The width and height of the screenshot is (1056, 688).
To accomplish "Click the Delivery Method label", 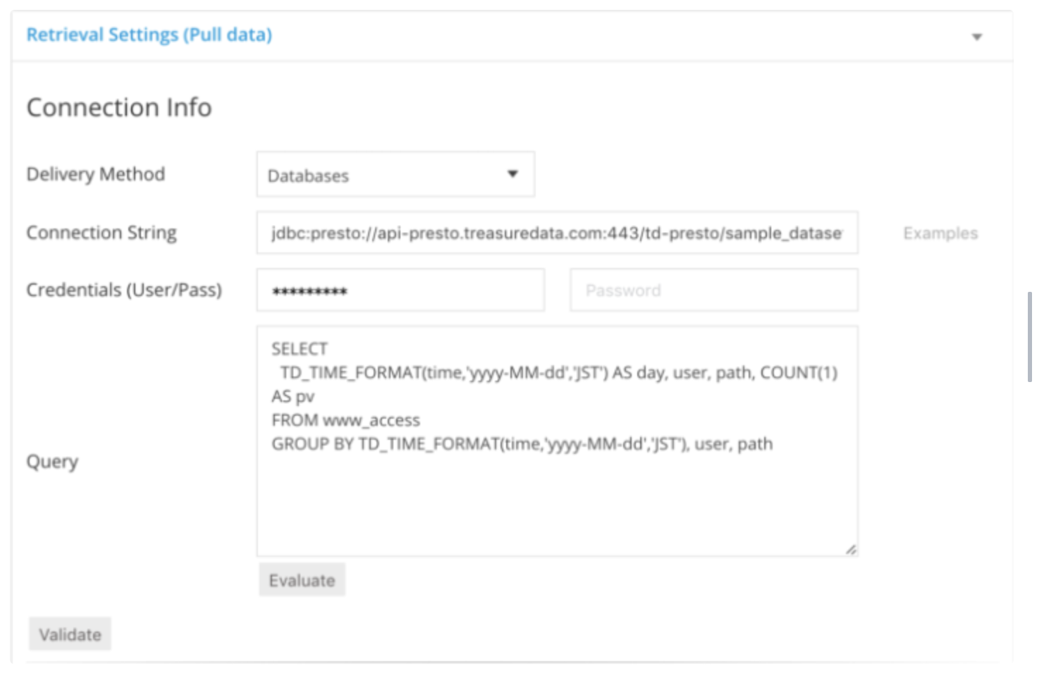I will [95, 174].
